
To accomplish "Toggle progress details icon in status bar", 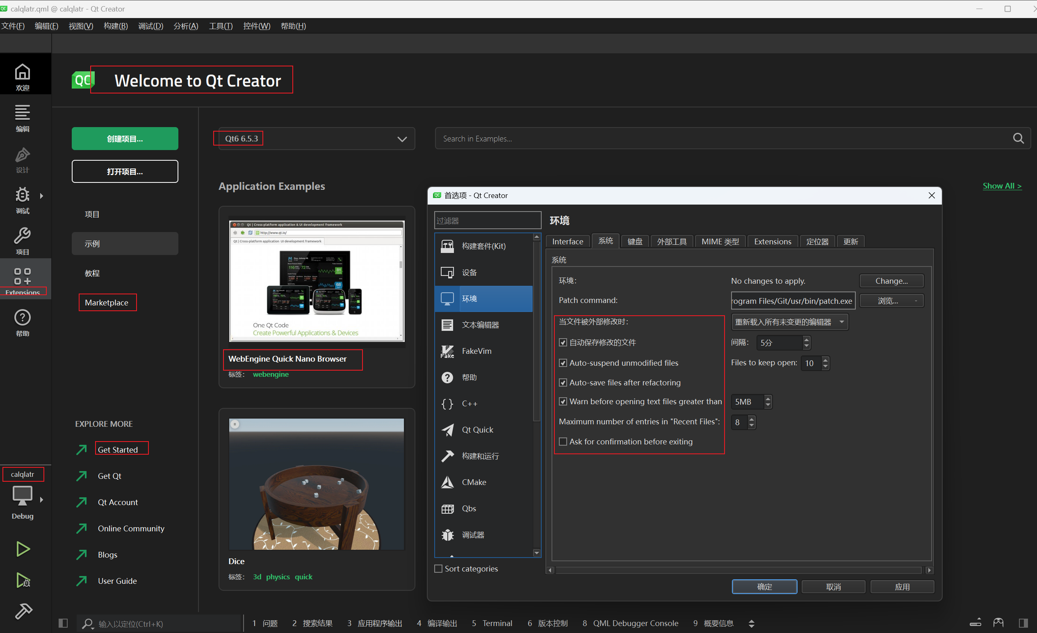I will pyautogui.click(x=975, y=623).
